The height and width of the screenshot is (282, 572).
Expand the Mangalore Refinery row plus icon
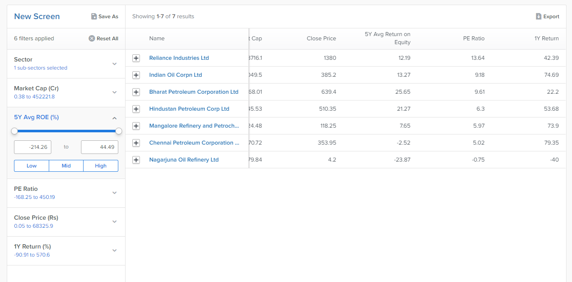tap(136, 126)
